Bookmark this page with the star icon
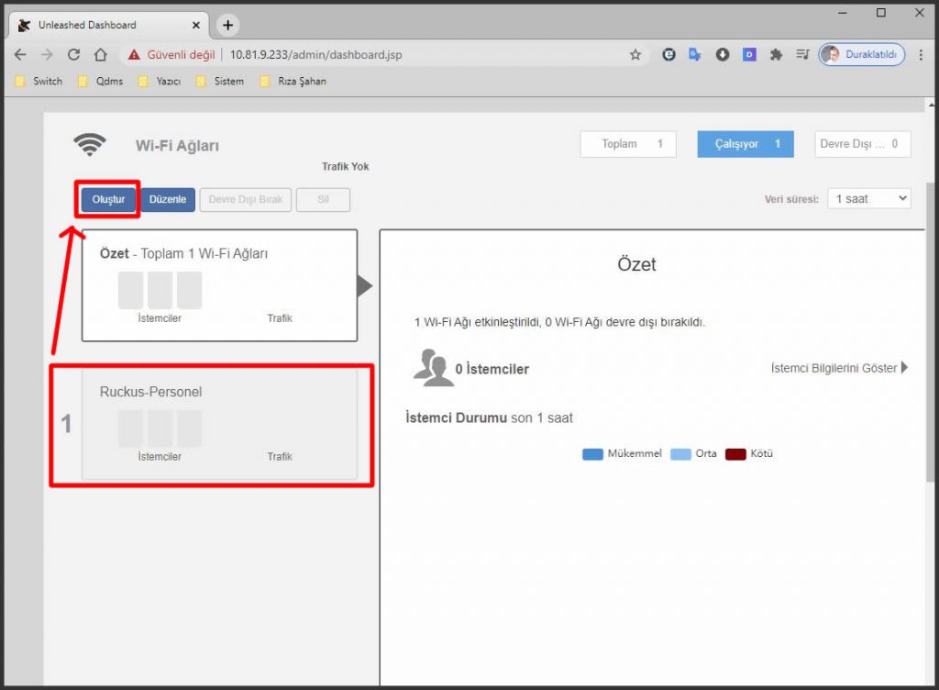The height and width of the screenshot is (690, 939). [635, 54]
